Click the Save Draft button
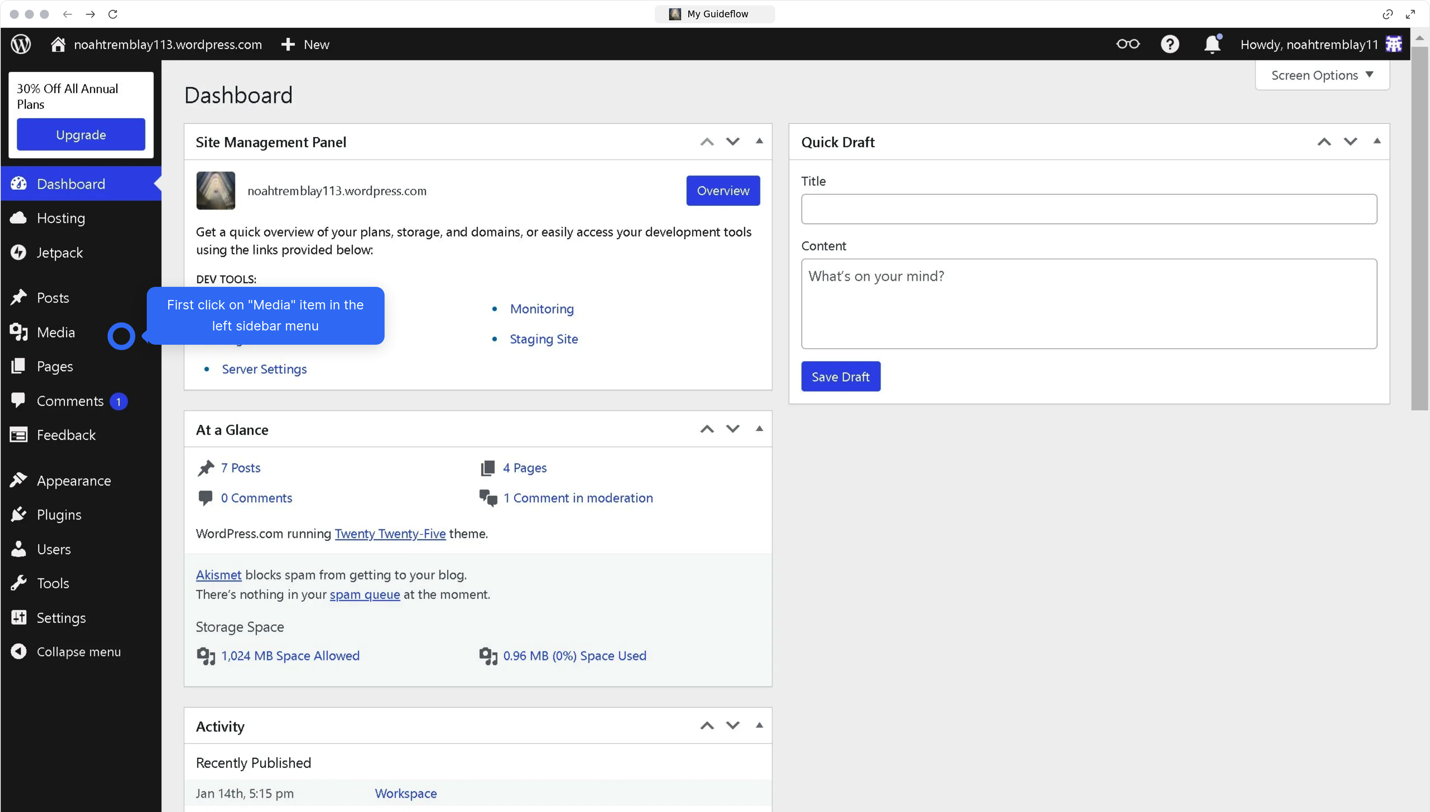The image size is (1430, 812). pyautogui.click(x=840, y=376)
